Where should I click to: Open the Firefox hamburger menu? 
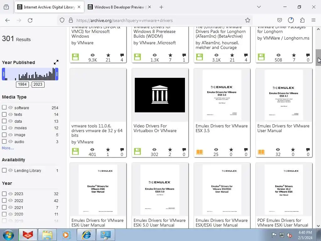(x=313, y=20)
